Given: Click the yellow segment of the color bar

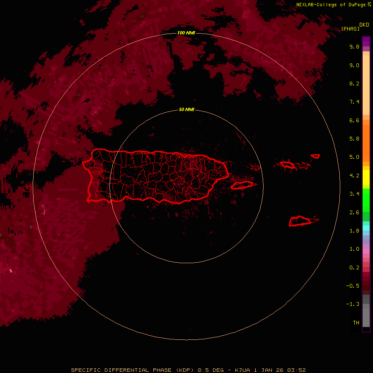Looking at the screenshot, I should [x=366, y=177].
